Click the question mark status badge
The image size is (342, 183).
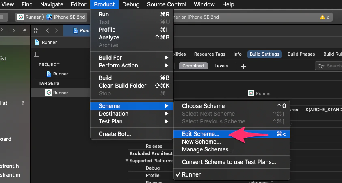23,103
